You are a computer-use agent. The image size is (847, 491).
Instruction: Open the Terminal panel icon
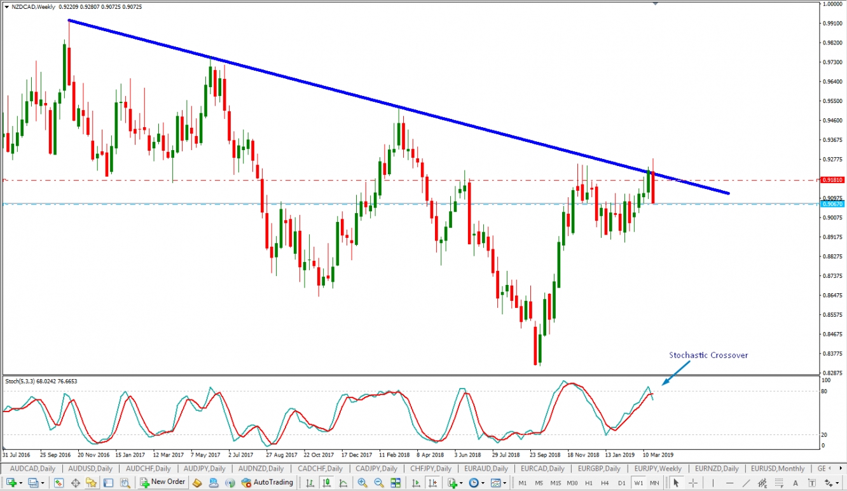coord(108,483)
